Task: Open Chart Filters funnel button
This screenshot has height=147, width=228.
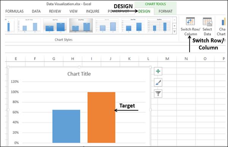Action: (158, 93)
